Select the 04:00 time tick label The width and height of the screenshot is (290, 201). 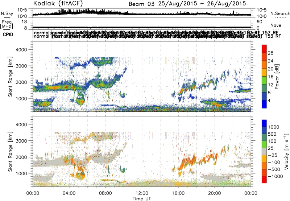[x=69, y=193]
